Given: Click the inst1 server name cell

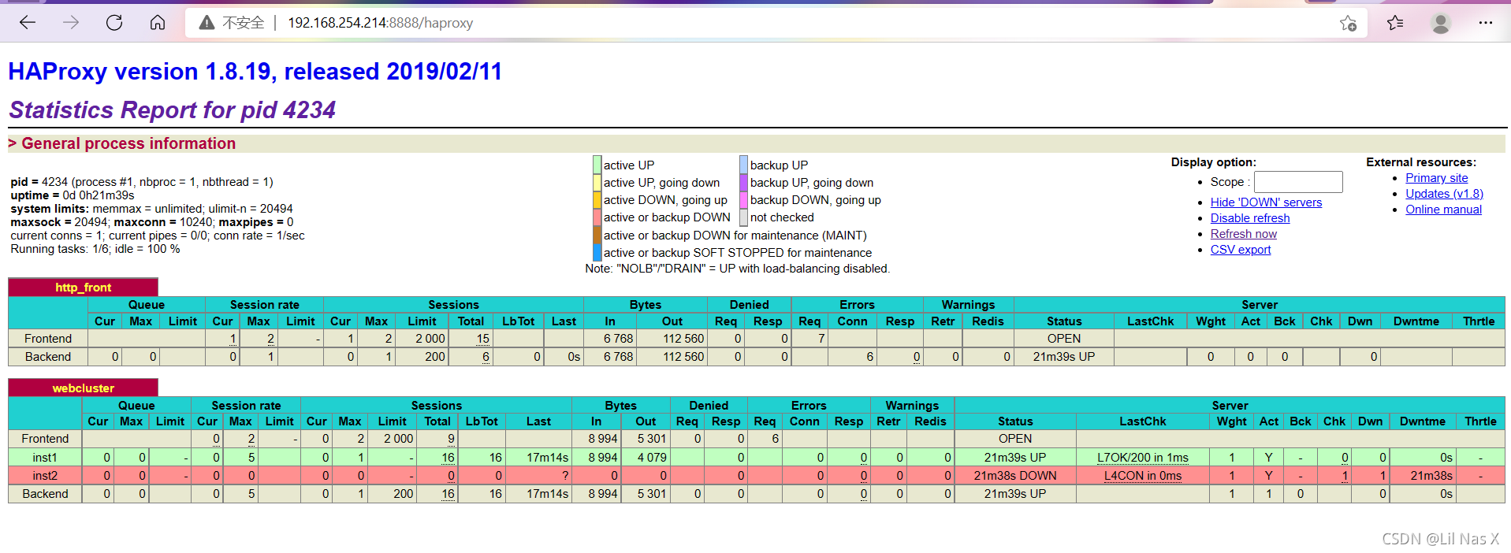Looking at the screenshot, I should click(45, 458).
